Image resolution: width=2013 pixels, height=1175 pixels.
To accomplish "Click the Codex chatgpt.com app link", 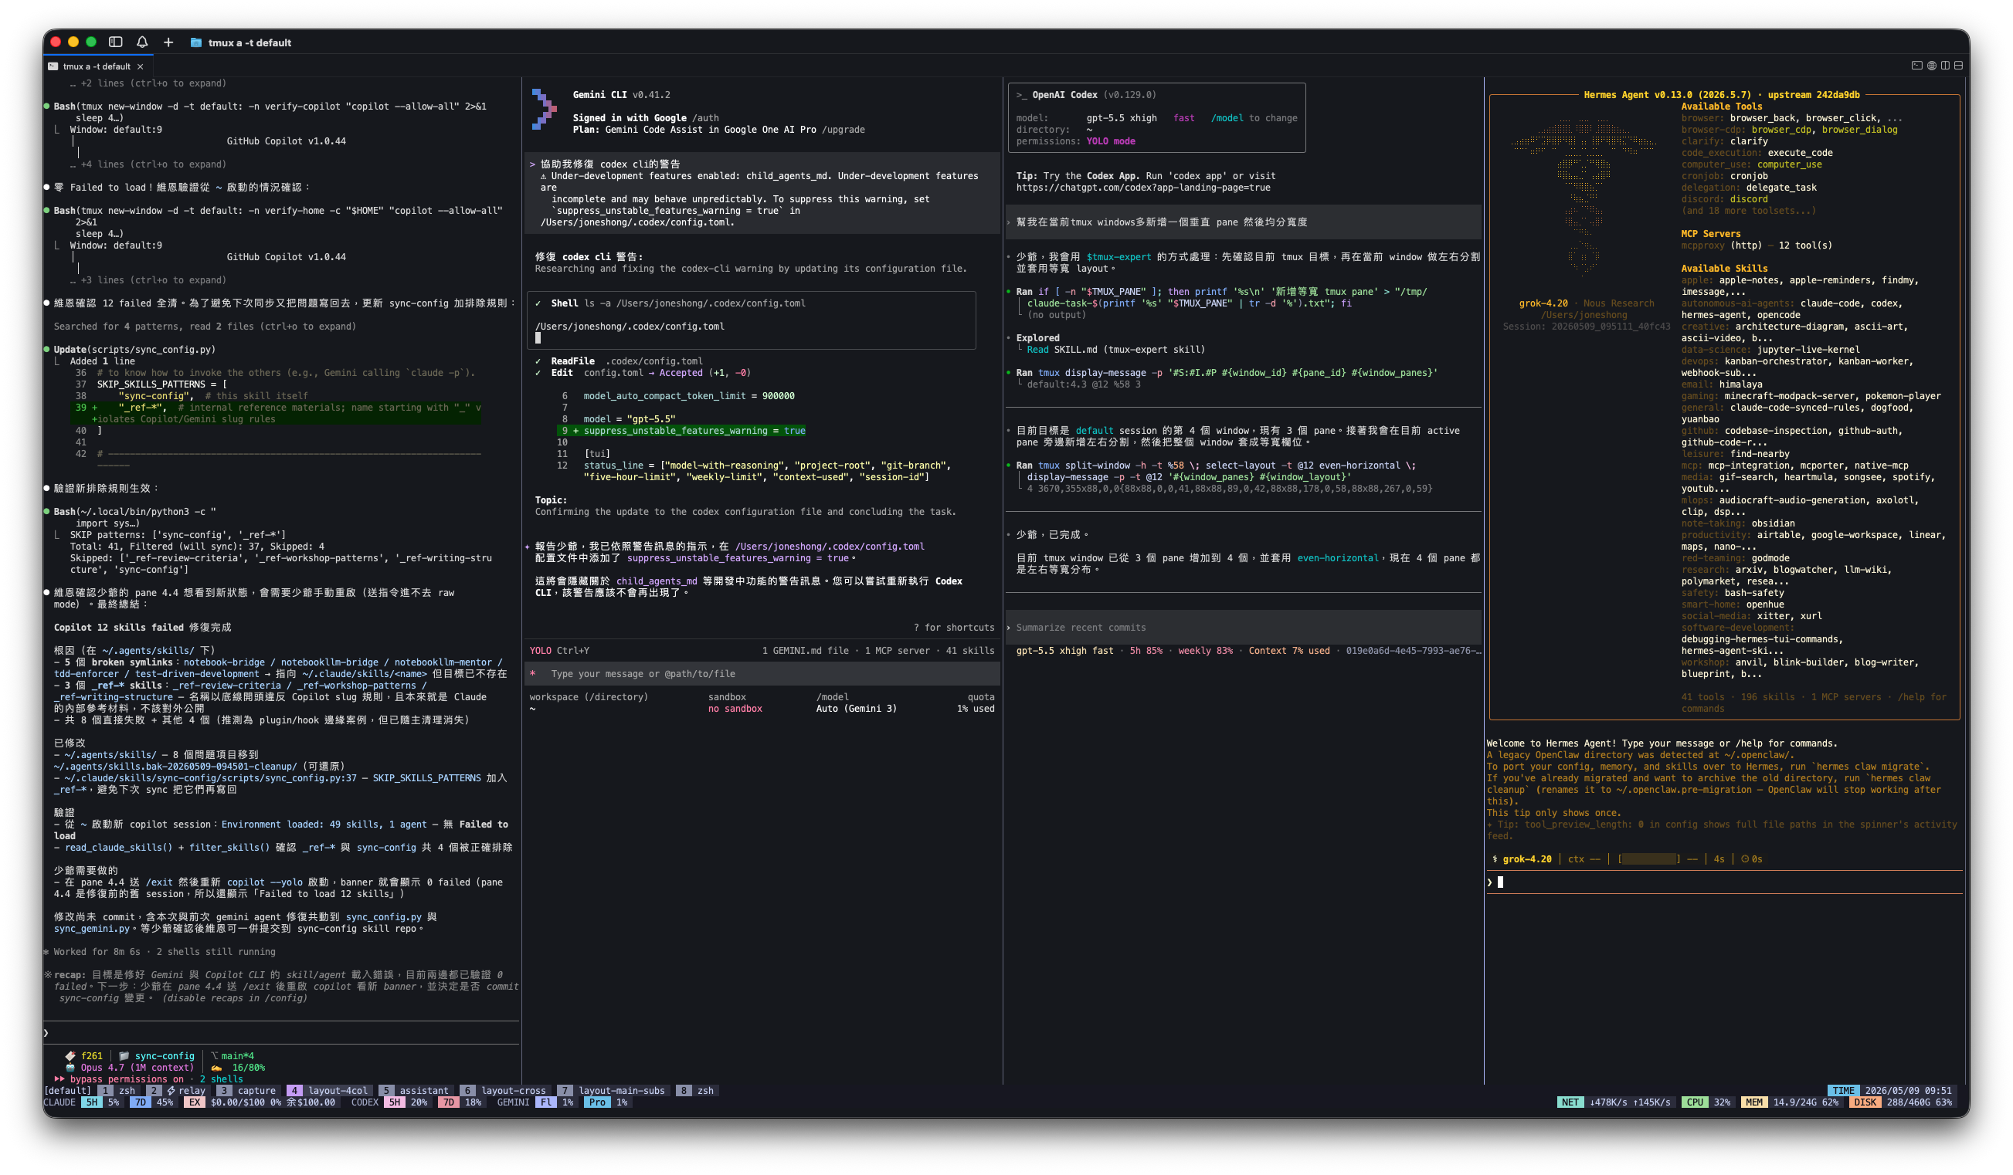I will (x=1143, y=188).
